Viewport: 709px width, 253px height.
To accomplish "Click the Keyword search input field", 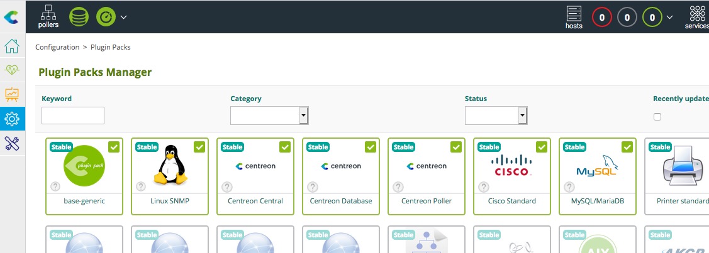I will point(73,116).
